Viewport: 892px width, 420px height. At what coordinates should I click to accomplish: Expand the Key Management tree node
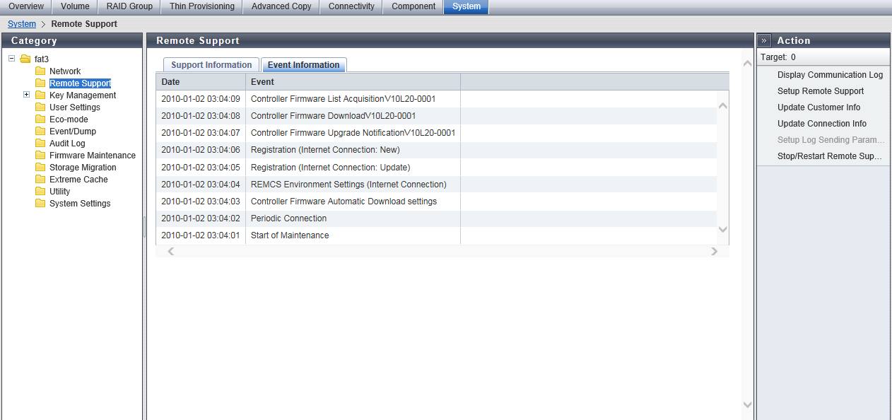pyautogui.click(x=27, y=95)
